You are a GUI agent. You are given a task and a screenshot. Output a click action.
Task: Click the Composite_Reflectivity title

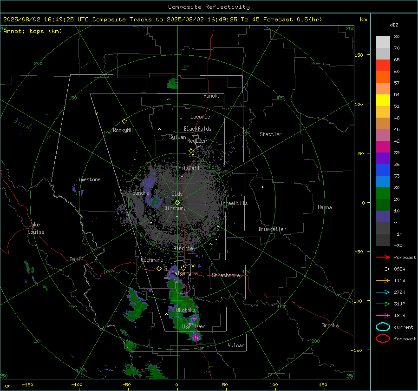209,7
